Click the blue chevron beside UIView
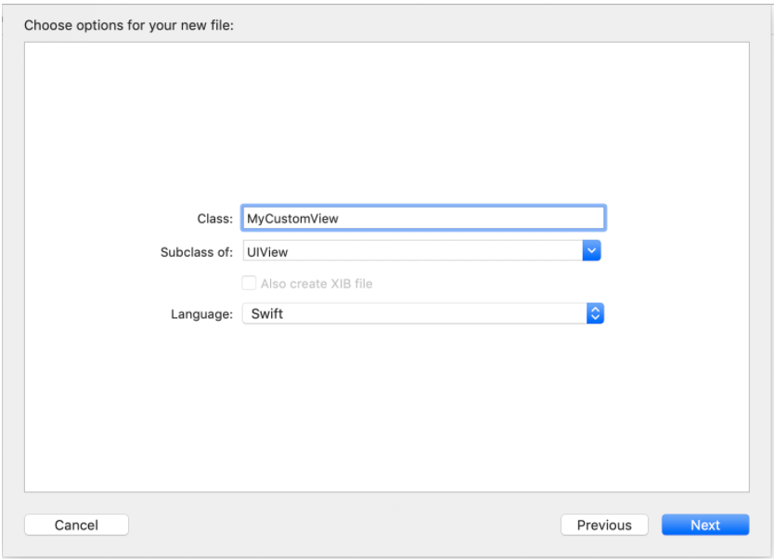This screenshot has height=560, width=774. click(591, 251)
